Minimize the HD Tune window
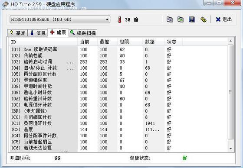 coord(209,3)
